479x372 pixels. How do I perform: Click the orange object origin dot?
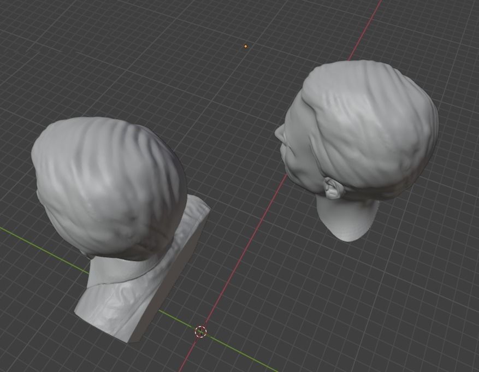pos(246,46)
